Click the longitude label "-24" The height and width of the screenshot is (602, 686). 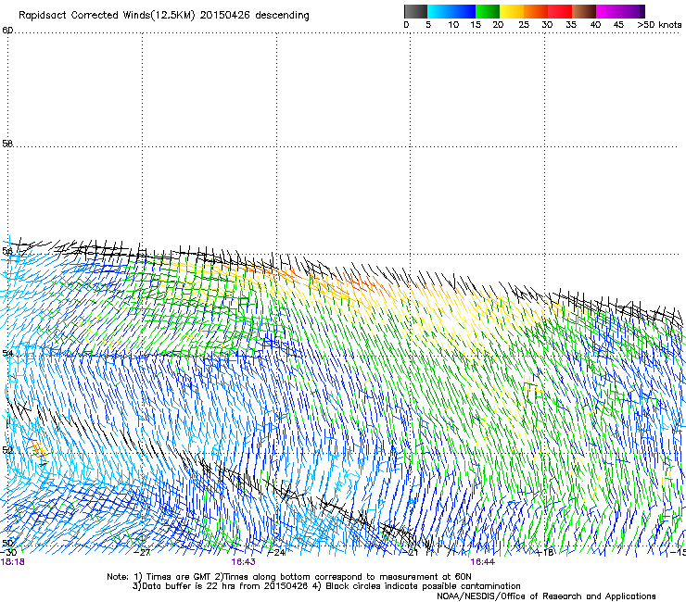[x=277, y=553]
